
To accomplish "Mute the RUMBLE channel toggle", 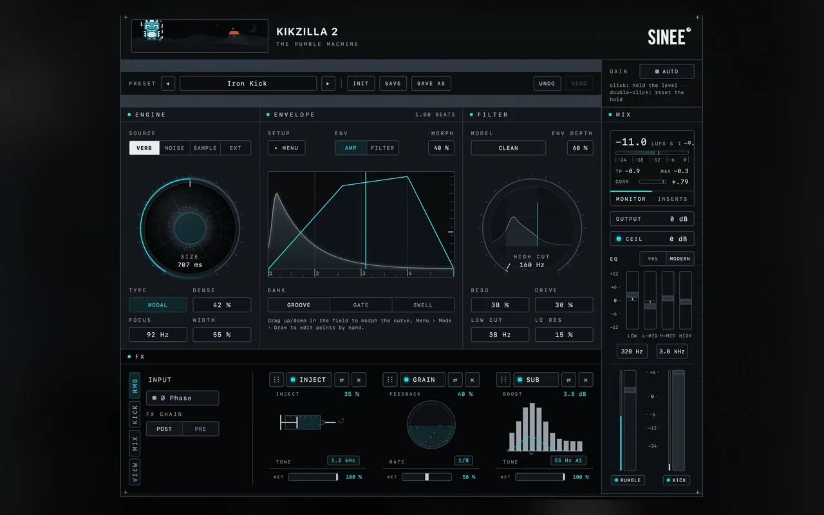I will (628, 480).
